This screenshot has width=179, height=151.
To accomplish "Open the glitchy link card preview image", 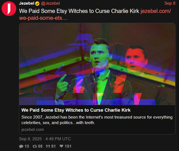I will point(97,64).
